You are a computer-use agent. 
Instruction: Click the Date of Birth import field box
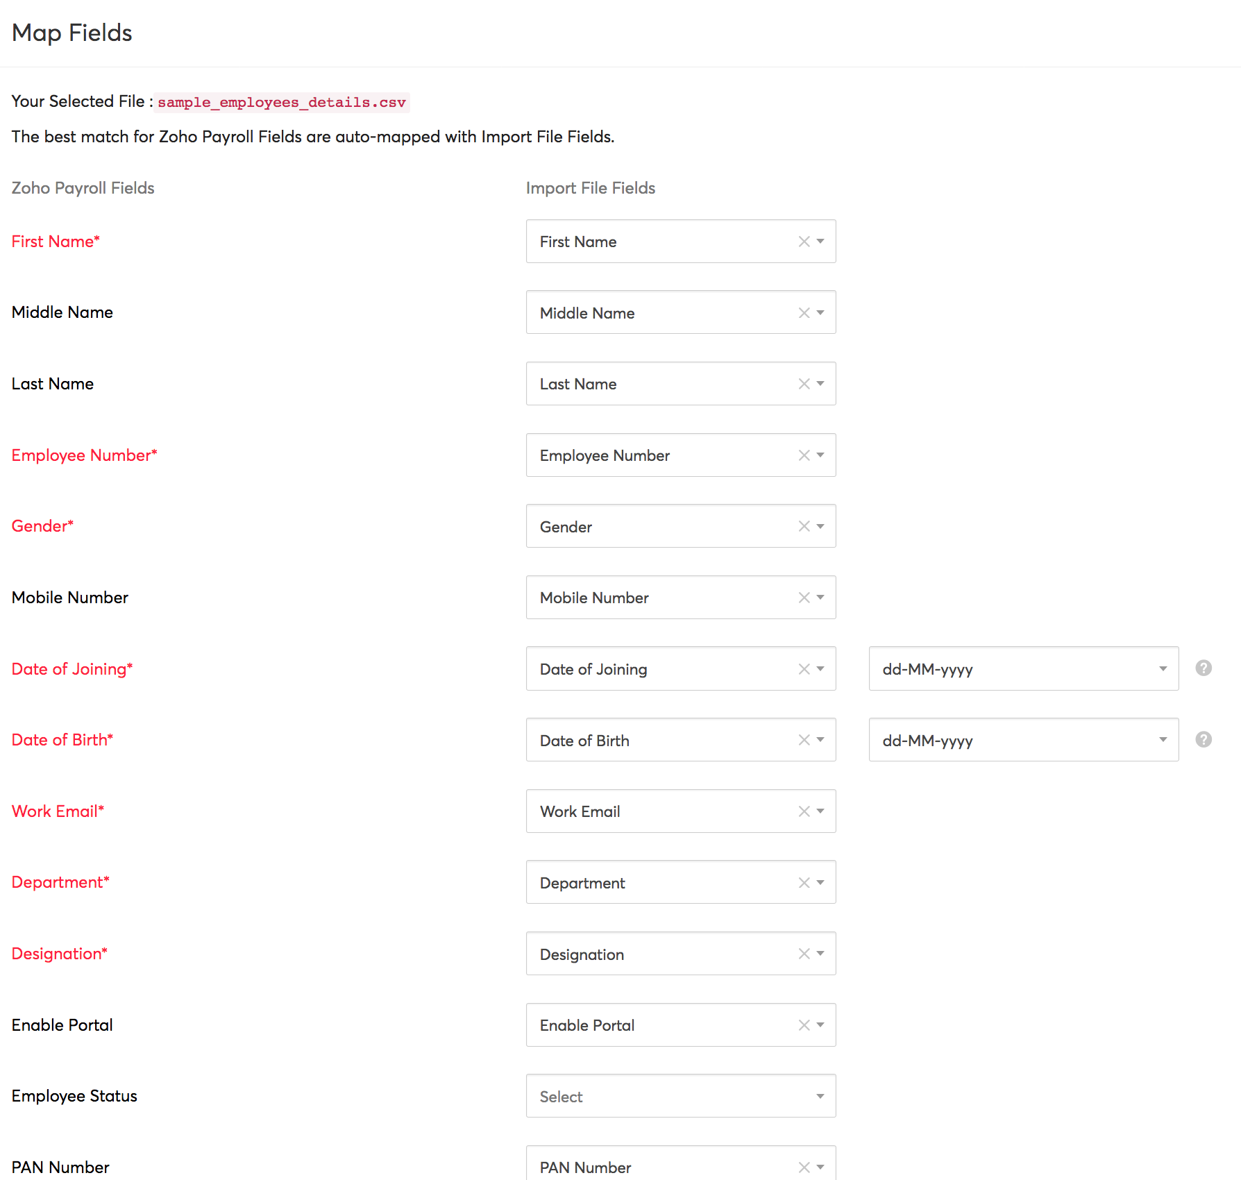tap(659, 740)
